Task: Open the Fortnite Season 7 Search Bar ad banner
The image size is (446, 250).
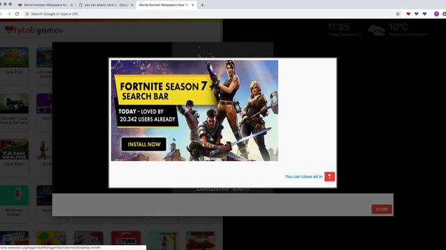Action: tap(194, 110)
